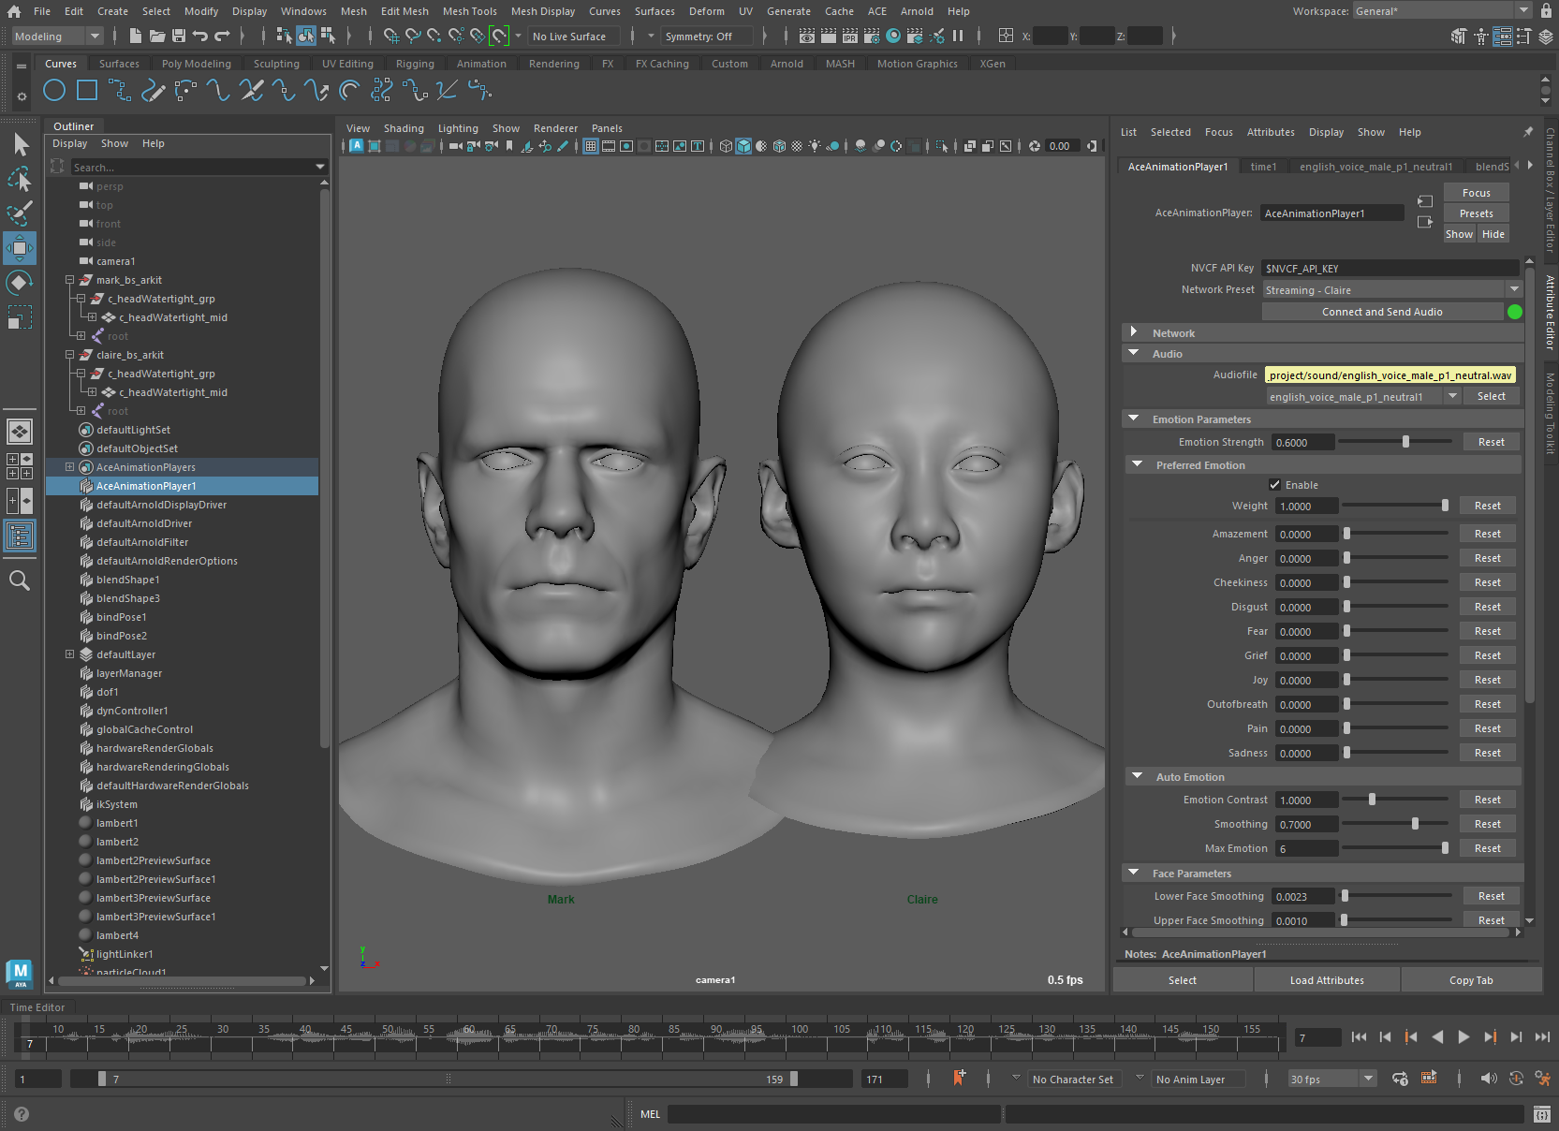This screenshot has width=1559, height=1131.
Task: Open the ACE menu
Action: [876, 11]
